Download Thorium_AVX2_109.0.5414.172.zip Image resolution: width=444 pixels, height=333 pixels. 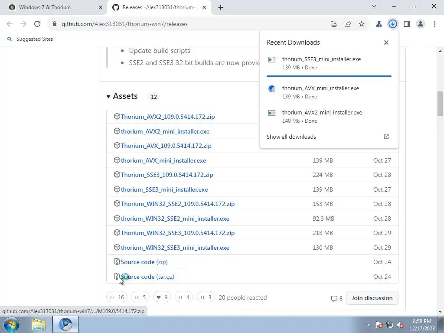tap(168, 117)
